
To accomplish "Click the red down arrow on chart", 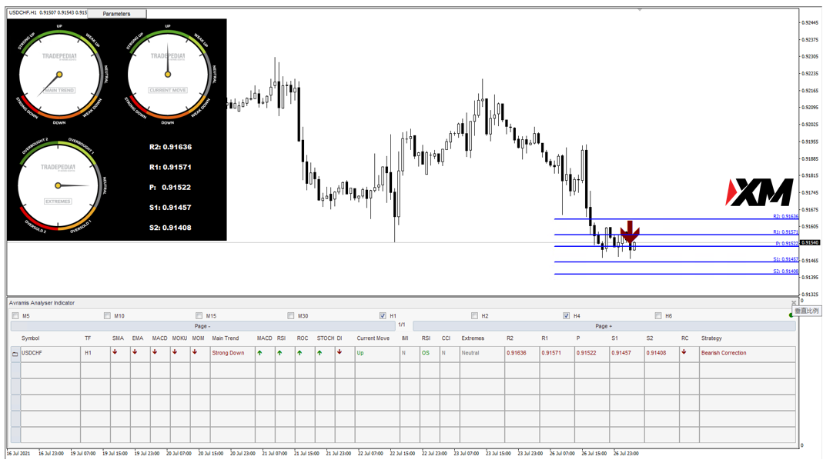I will tap(630, 233).
